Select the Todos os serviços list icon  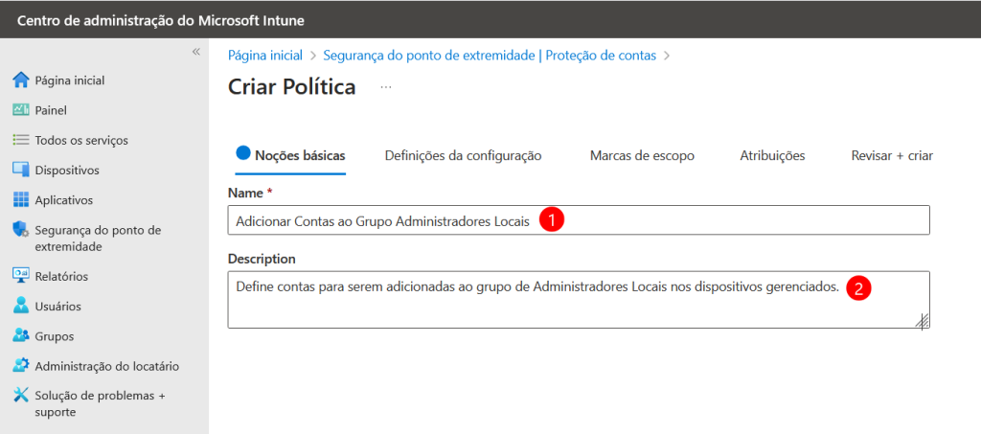click(x=21, y=140)
